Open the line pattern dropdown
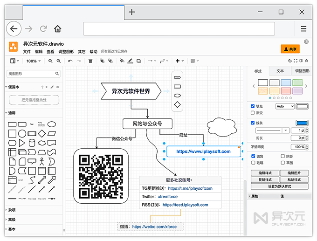 [x=272, y=131]
